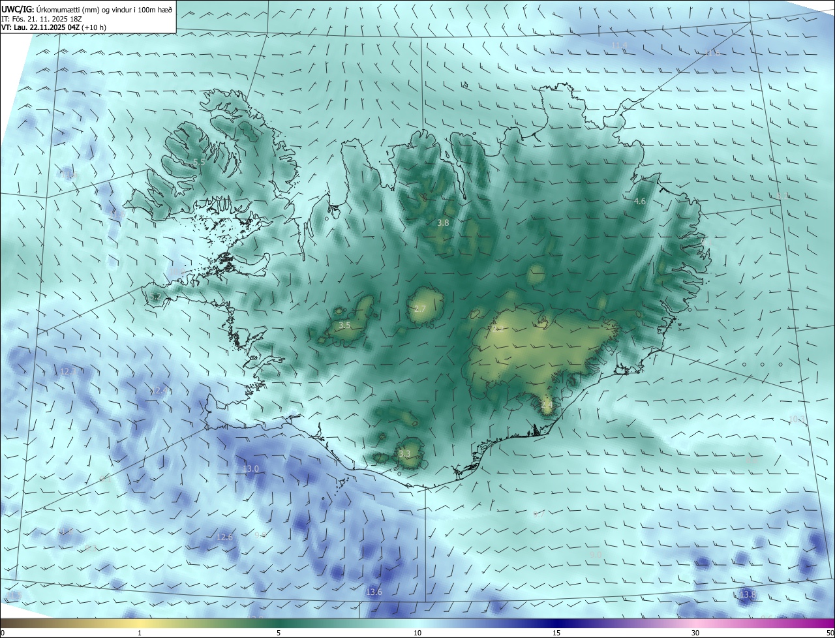
Task: Click the 11.6 value label
Action: 712,53
